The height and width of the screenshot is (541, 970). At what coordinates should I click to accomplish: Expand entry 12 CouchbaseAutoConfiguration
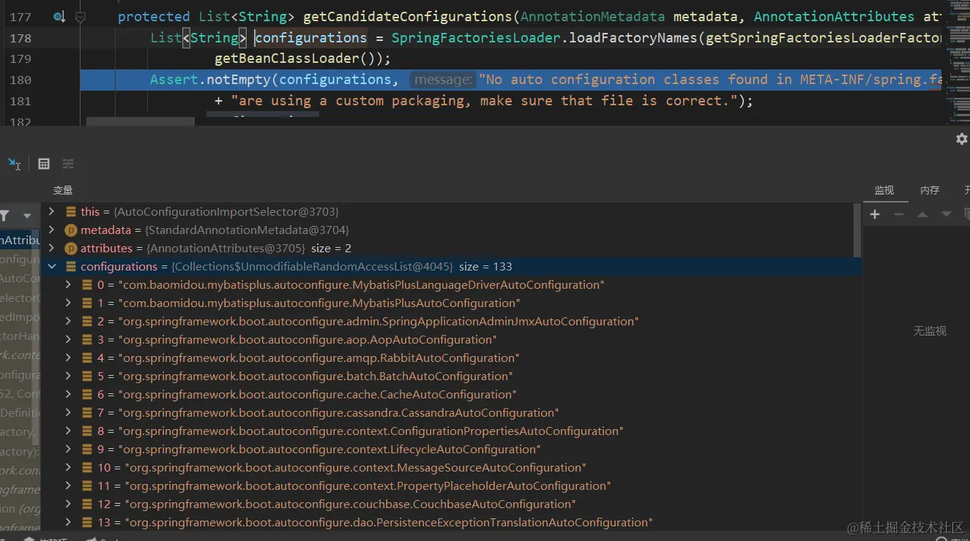[x=68, y=504]
